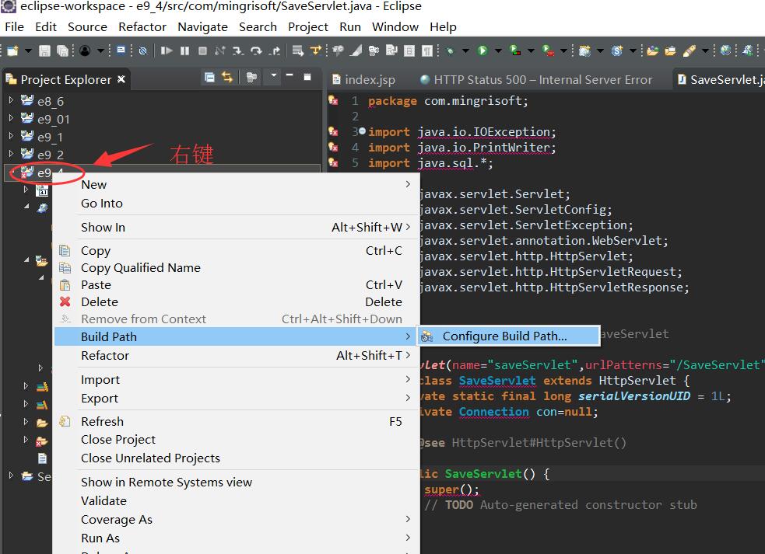Click the Run External Tools icon

tap(549, 51)
